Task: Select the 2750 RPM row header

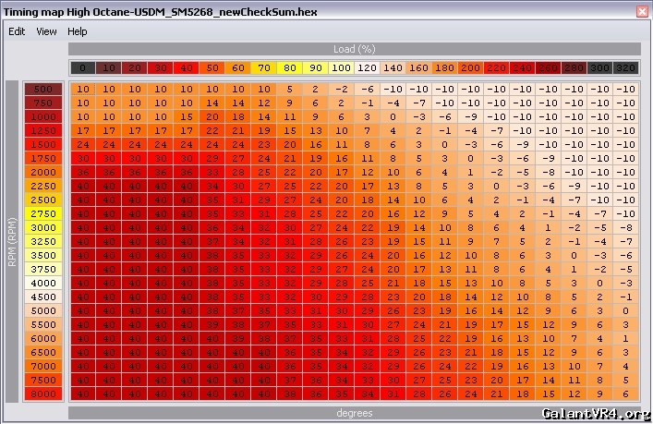Action: (43, 213)
